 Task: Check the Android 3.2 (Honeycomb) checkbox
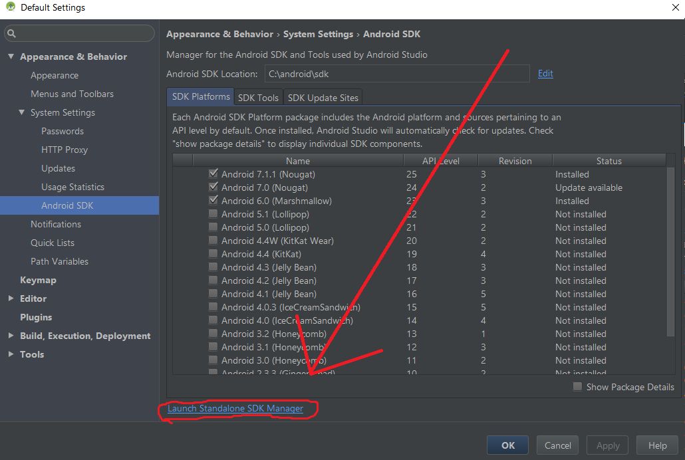[213, 333]
